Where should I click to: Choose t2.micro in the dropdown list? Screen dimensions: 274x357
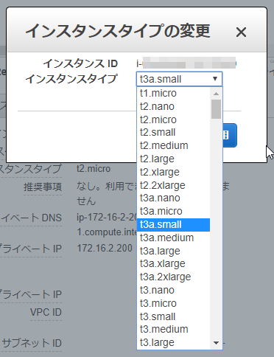173,119
